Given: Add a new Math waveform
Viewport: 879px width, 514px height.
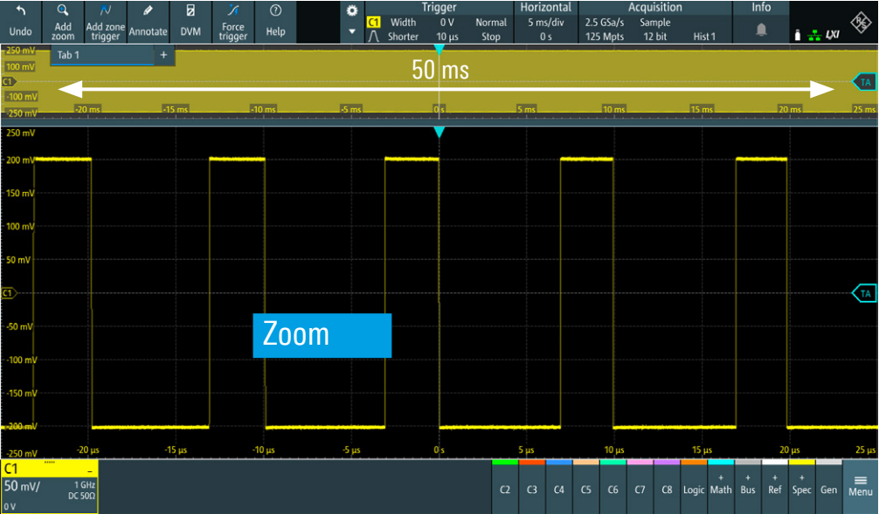Looking at the screenshot, I should click(x=721, y=484).
